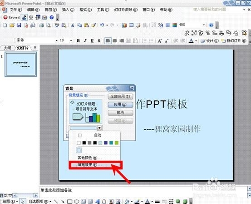Screen dimensions: 251x204
Task: Click the Select Objects pointer tool
Action: click(22, 201)
